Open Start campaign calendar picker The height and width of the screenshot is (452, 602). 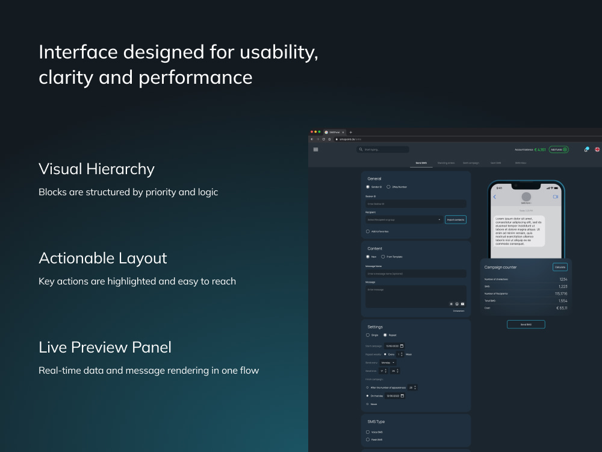pyautogui.click(x=402, y=346)
